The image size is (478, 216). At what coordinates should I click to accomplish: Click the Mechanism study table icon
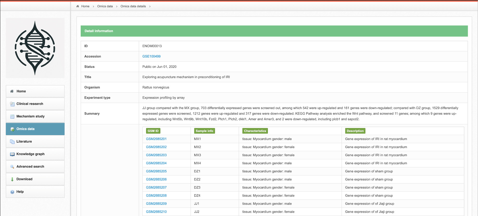point(12,117)
